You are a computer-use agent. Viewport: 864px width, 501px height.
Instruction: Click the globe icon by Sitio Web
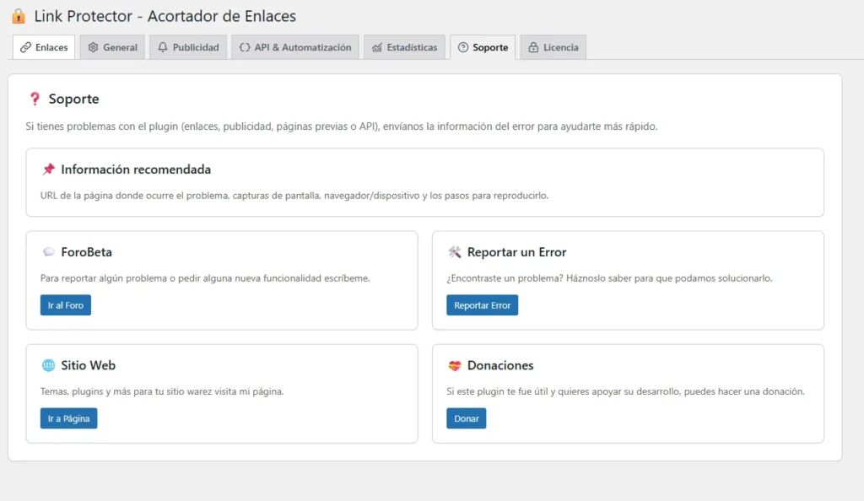coord(48,365)
